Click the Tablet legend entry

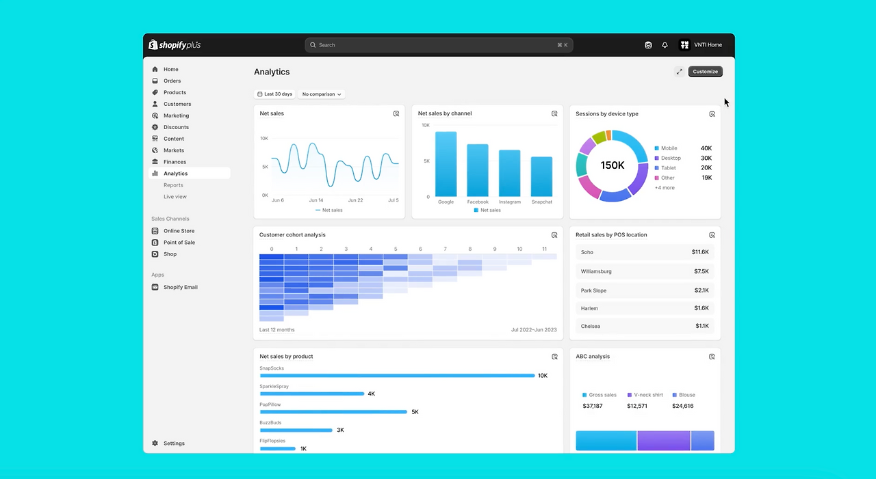pyautogui.click(x=665, y=168)
